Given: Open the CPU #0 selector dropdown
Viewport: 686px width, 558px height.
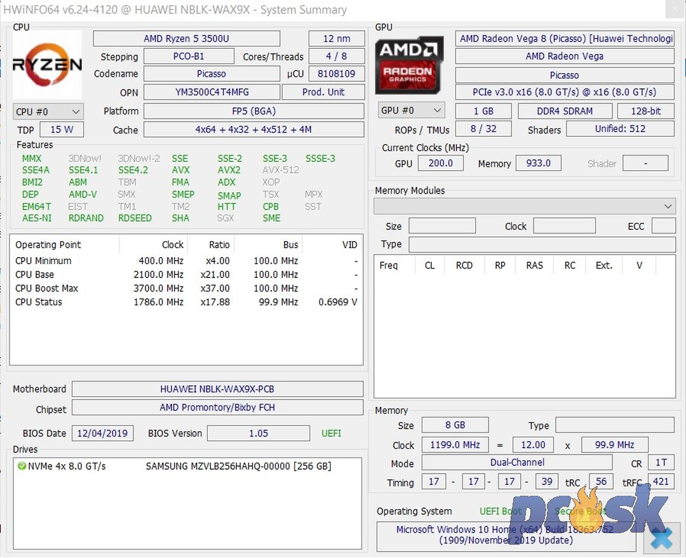Looking at the screenshot, I should pos(48,112).
